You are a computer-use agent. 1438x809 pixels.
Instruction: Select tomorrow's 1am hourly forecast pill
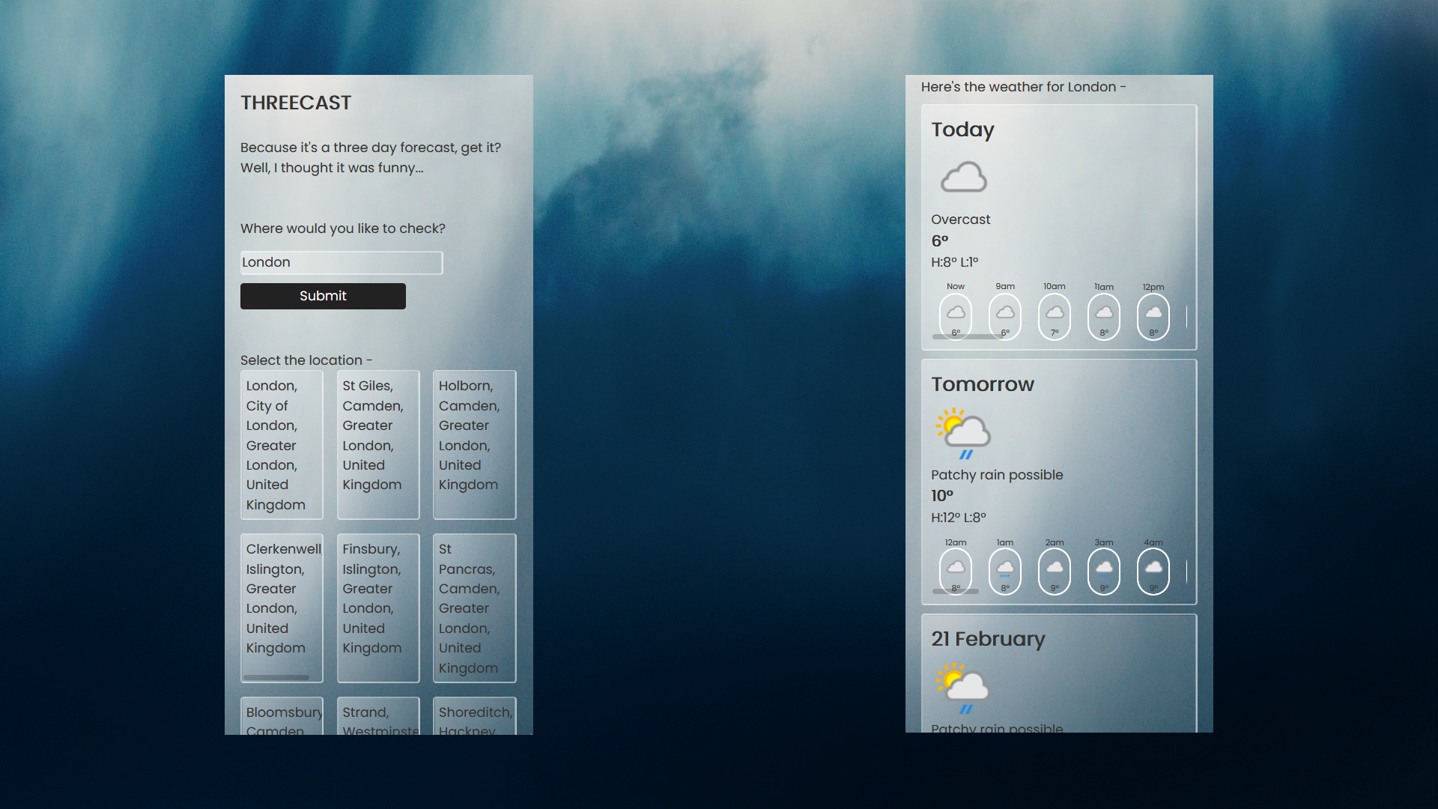point(1005,572)
